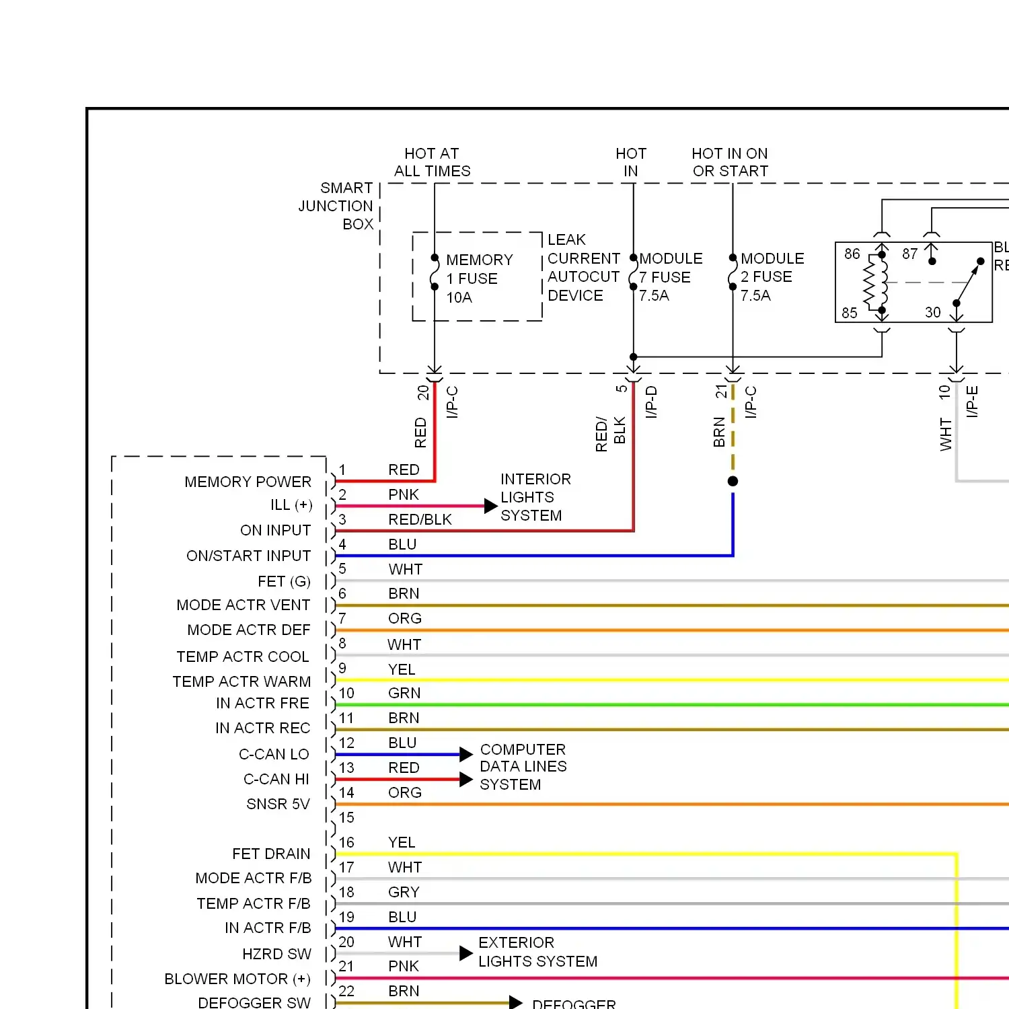The height and width of the screenshot is (1009, 1009).
Task: Select the C-CAN LO label
Action: tap(274, 754)
